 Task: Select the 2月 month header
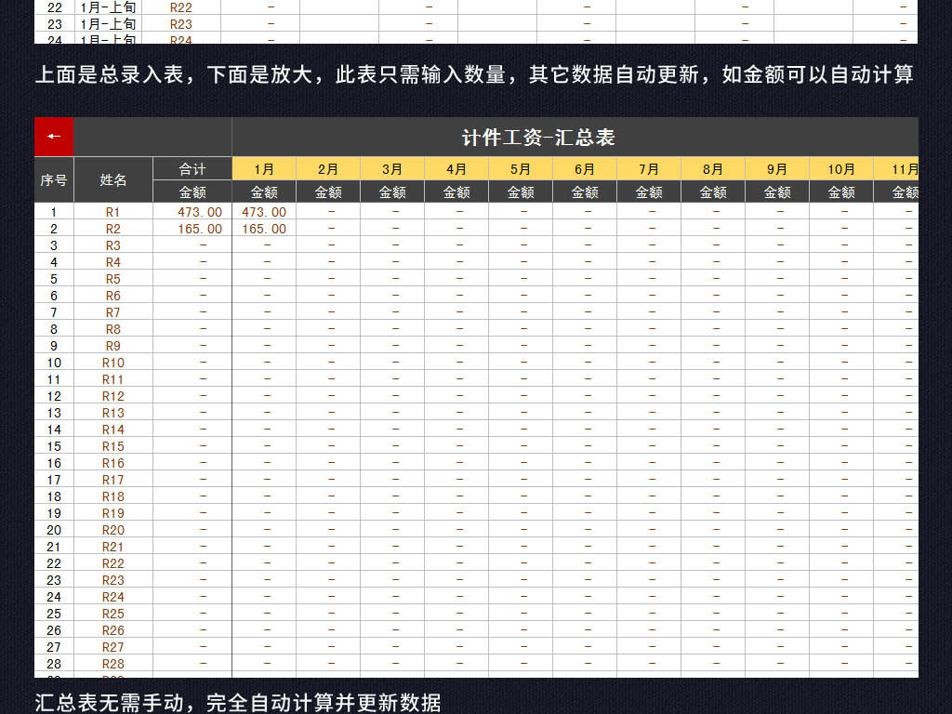click(328, 169)
